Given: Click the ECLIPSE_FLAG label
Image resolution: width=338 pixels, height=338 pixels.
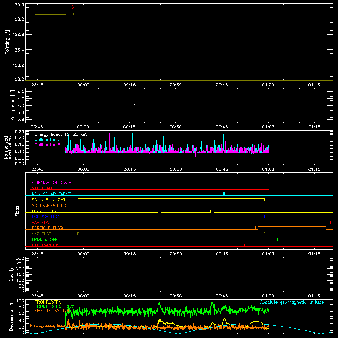Looking at the screenshot, I should 46,217.
